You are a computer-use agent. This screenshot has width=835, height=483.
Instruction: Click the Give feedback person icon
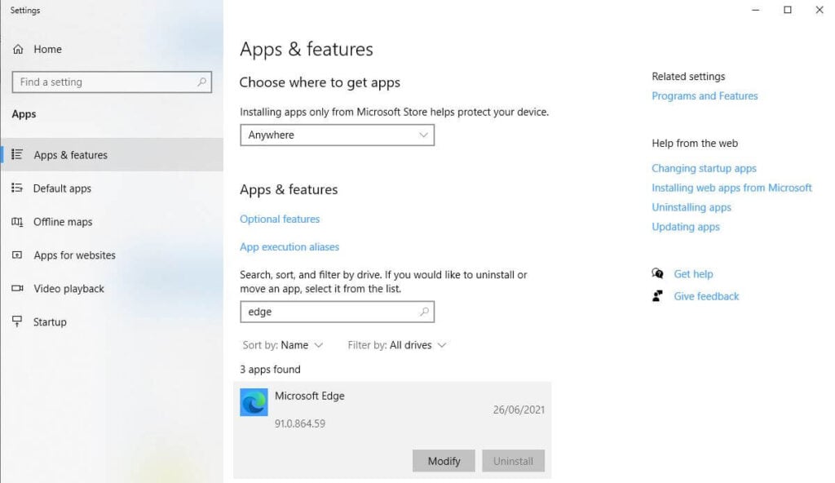(x=657, y=296)
